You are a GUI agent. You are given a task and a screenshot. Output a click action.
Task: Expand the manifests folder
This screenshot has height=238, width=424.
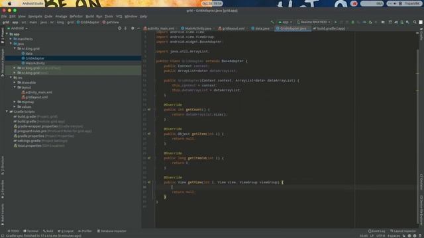tap(11, 39)
